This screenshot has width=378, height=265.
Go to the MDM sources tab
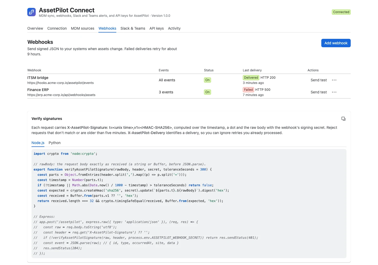(x=82, y=28)
